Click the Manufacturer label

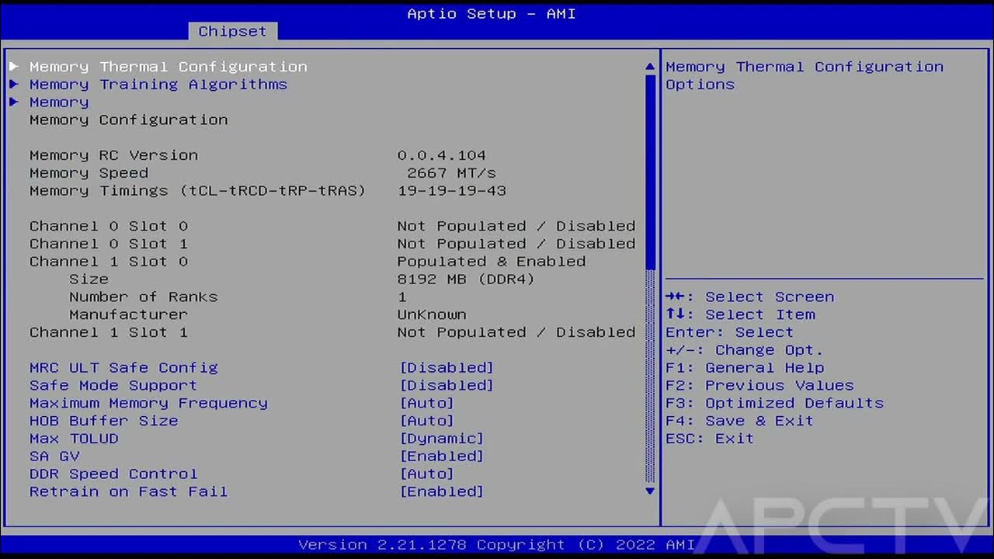pos(128,315)
